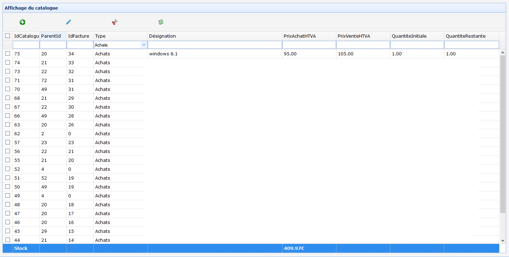Open the Type filter dropdown

144,45
